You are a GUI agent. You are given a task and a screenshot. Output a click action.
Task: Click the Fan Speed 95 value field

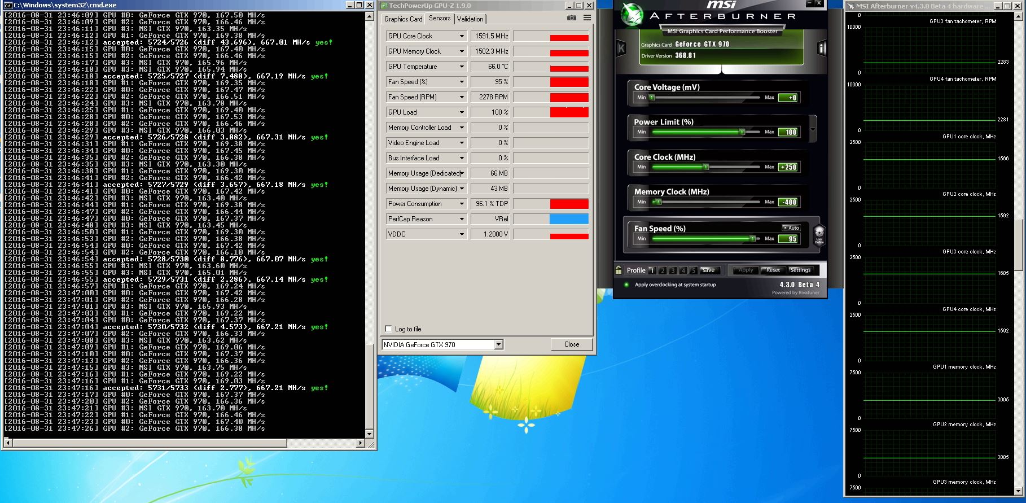[x=788, y=239]
